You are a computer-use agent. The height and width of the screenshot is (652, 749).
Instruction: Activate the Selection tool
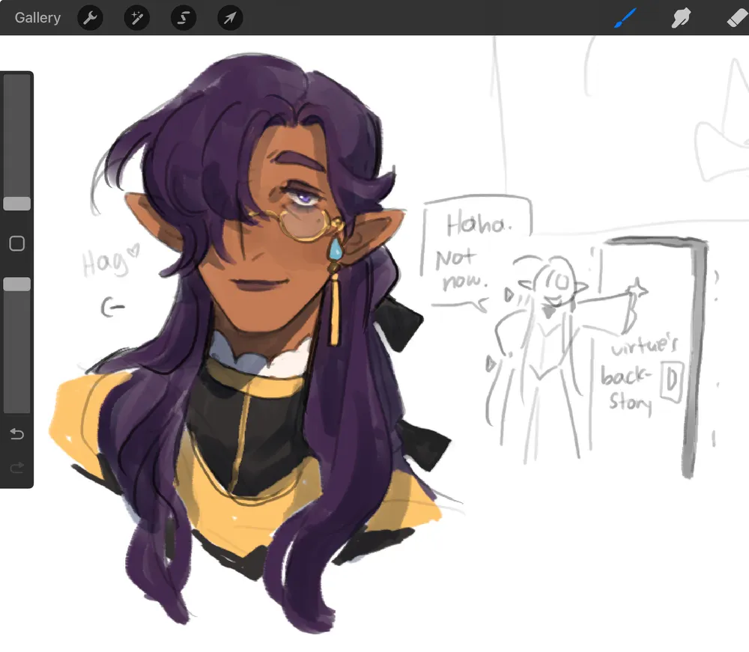183,18
